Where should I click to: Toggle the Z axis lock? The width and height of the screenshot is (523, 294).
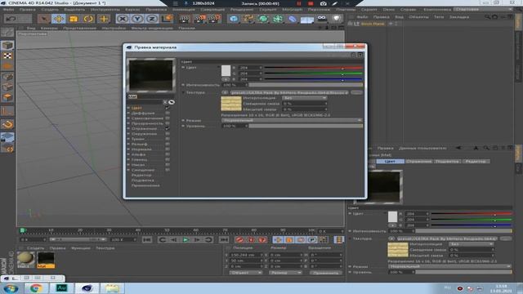pyautogui.click(x=152, y=19)
